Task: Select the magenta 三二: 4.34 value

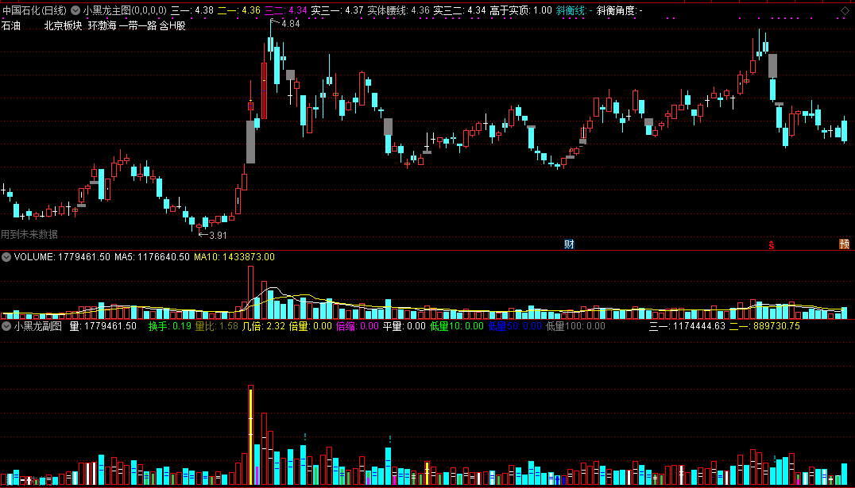Action: point(286,10)
